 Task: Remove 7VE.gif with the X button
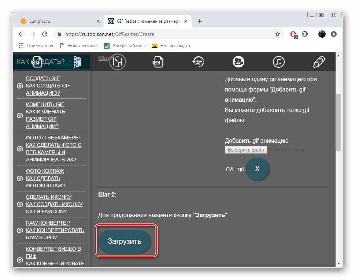[258, 169]
